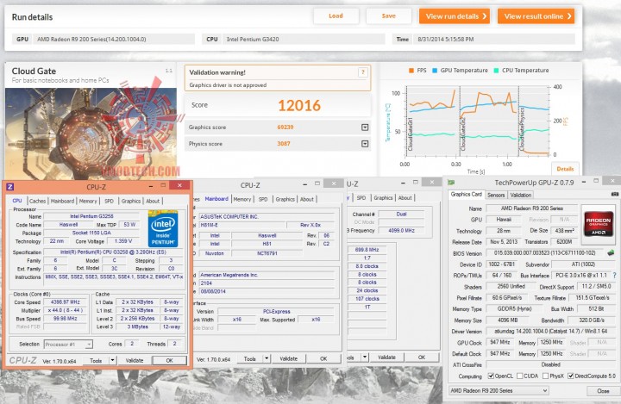The image size is (621, 404).
Task: Click the Z logo in front CPU-Z title bar
Action: pos(10,187)
